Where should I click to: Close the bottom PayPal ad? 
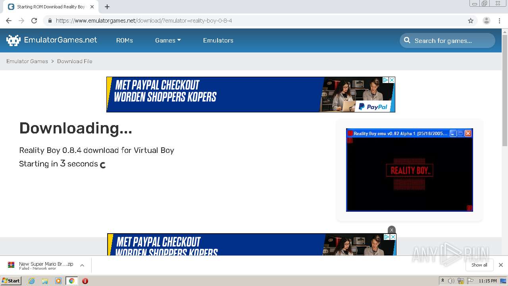coord(393,237)
